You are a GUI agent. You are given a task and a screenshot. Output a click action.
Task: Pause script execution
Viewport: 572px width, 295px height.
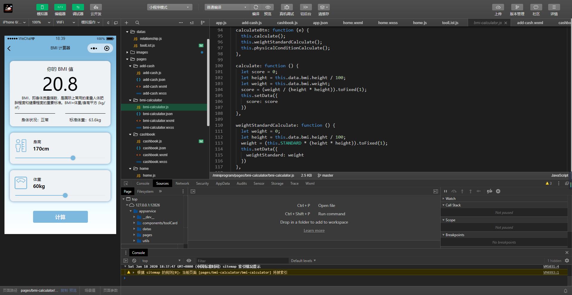tap(445, 192)
